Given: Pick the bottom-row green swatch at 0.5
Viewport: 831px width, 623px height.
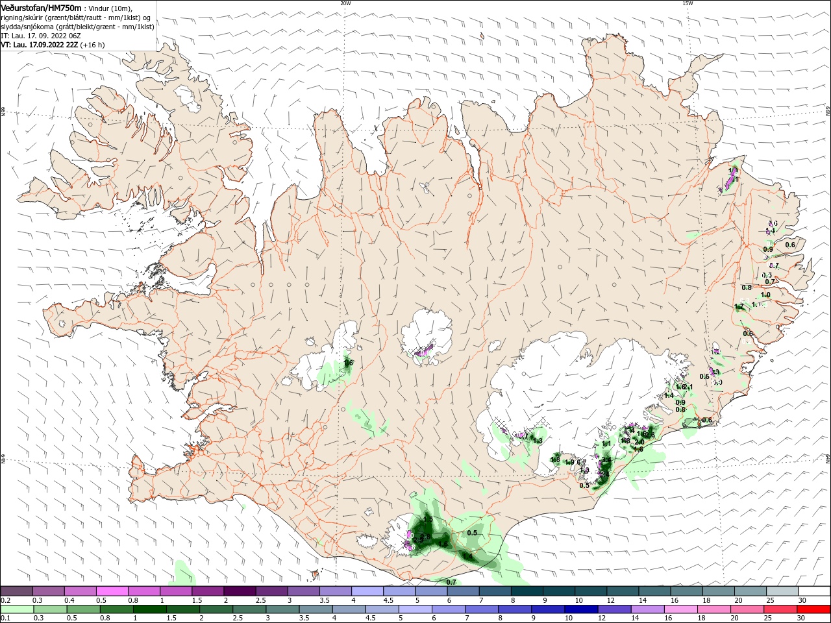Looking at the screenshot, I should pos(84,609).
